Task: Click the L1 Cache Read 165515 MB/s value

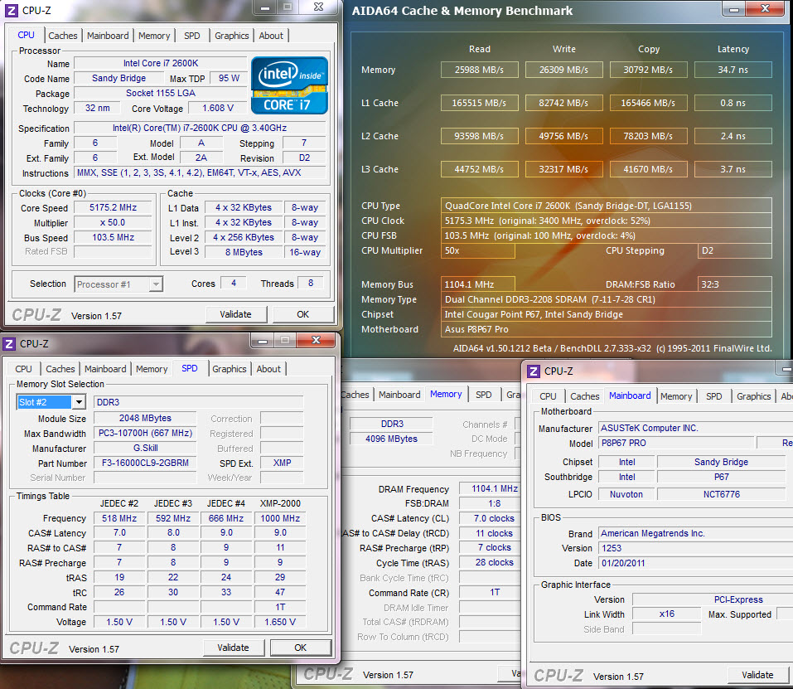Action: point(480,103)
